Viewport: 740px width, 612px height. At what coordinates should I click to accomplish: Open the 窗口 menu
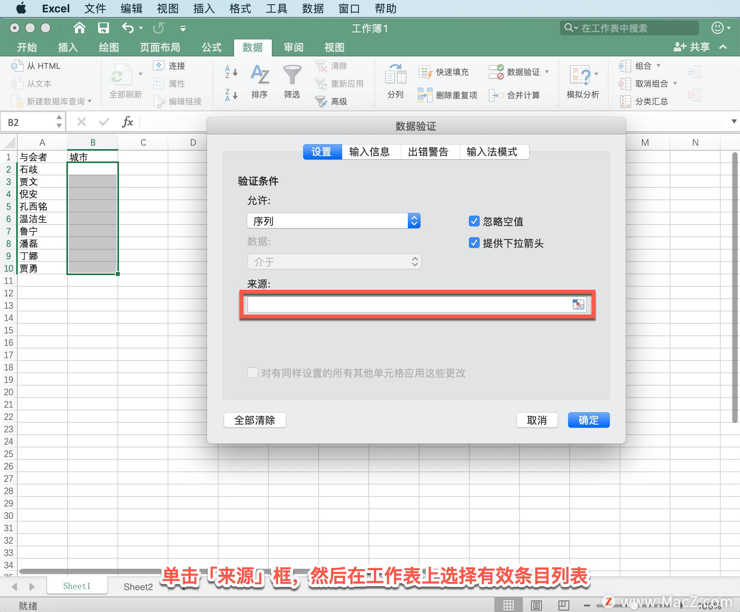tap(349, 8)
